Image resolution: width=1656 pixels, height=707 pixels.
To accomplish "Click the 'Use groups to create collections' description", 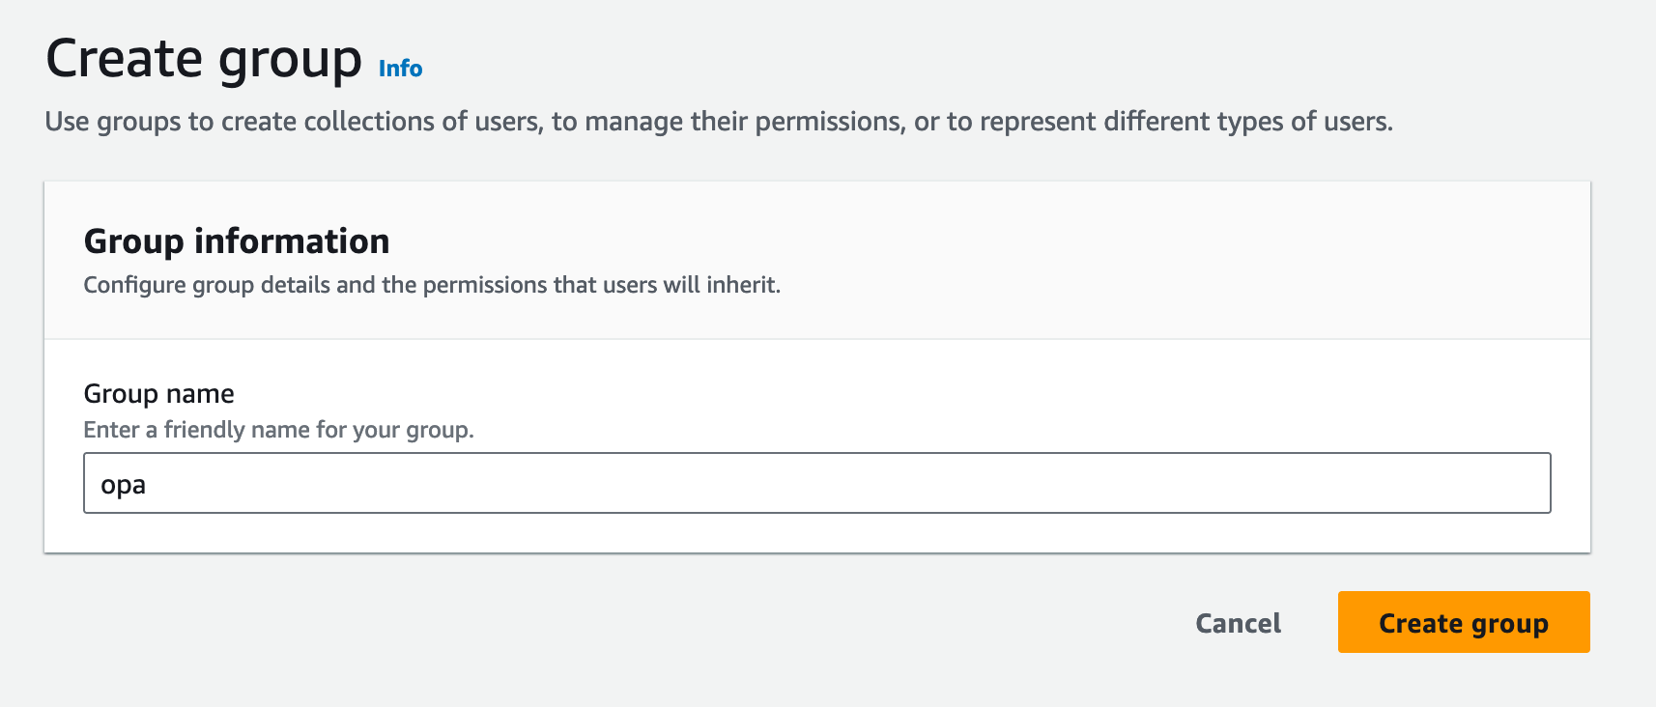I will point(719,122).
